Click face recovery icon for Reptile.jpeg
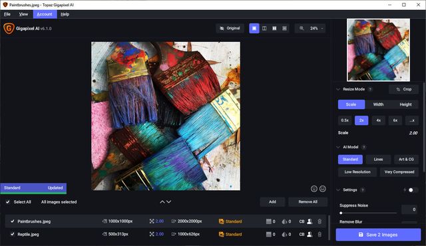This screenshot has height=246, width=426. 310,234
